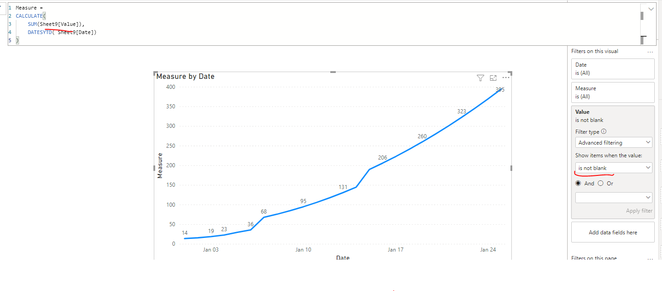Click the Jan 17 x-axis label
662x291 pixels.
[396, 250]
